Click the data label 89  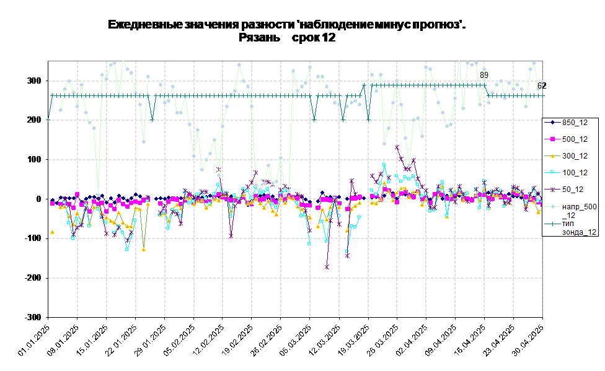tap(484, 75)
